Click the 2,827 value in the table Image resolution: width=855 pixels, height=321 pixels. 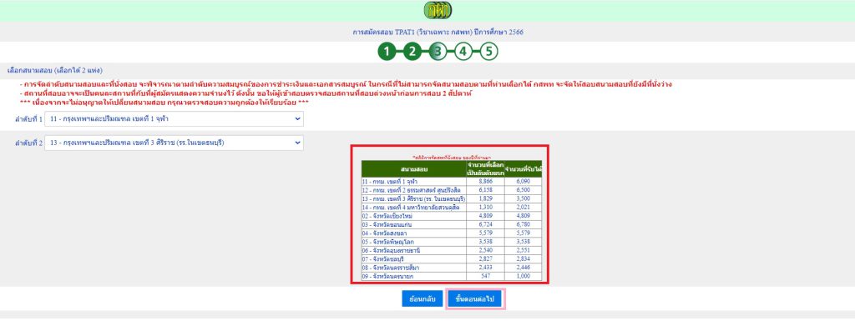pos(485,259)
